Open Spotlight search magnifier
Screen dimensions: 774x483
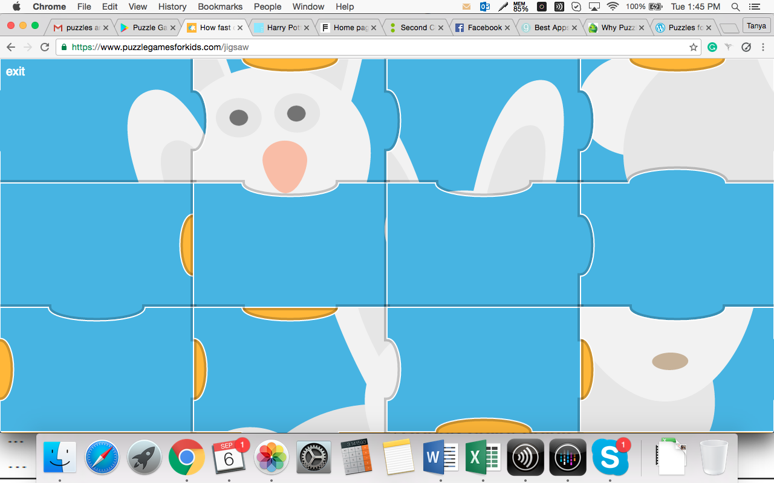tap(735, 7)
